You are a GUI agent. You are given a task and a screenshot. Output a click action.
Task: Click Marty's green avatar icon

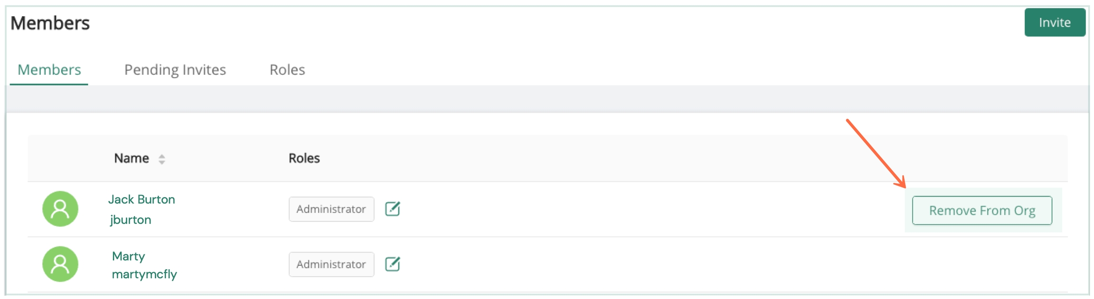click(x=60, y=264)
